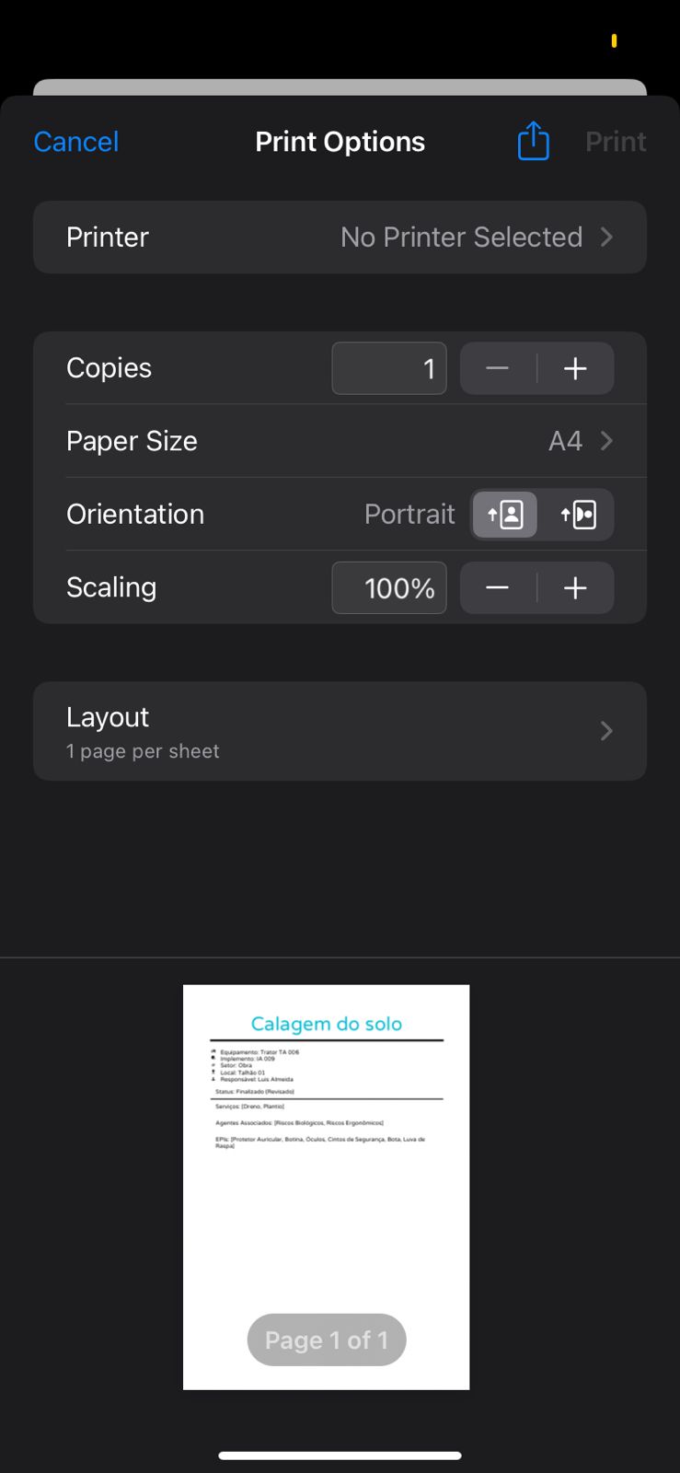Open Layout showing 1 page per sheet
680x1473 pixels.
pyautogui.click(x=340, y=731)
